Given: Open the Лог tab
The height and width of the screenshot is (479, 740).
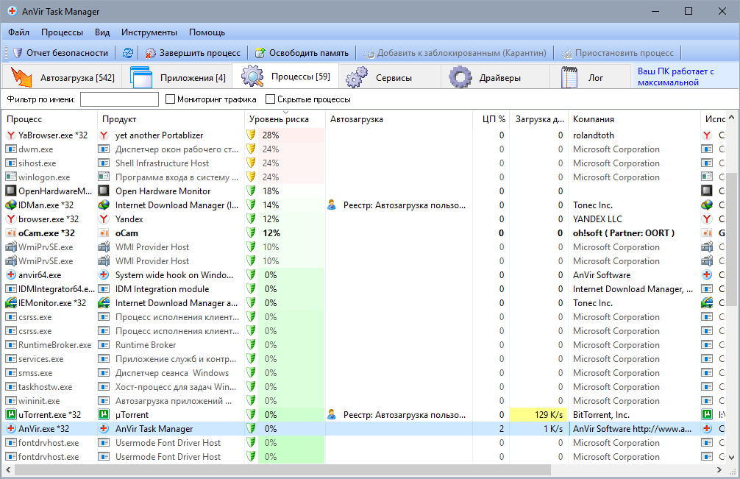Looking at the screenshot, I should tap(590, 77).
